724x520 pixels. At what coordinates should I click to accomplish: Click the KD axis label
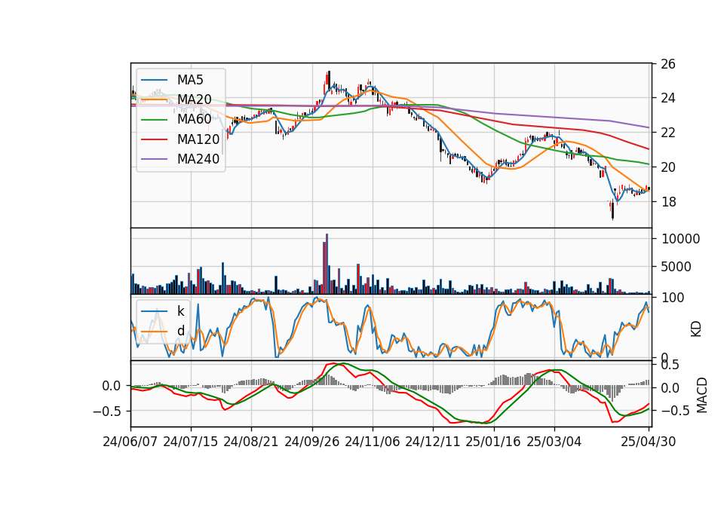[696, 329]
